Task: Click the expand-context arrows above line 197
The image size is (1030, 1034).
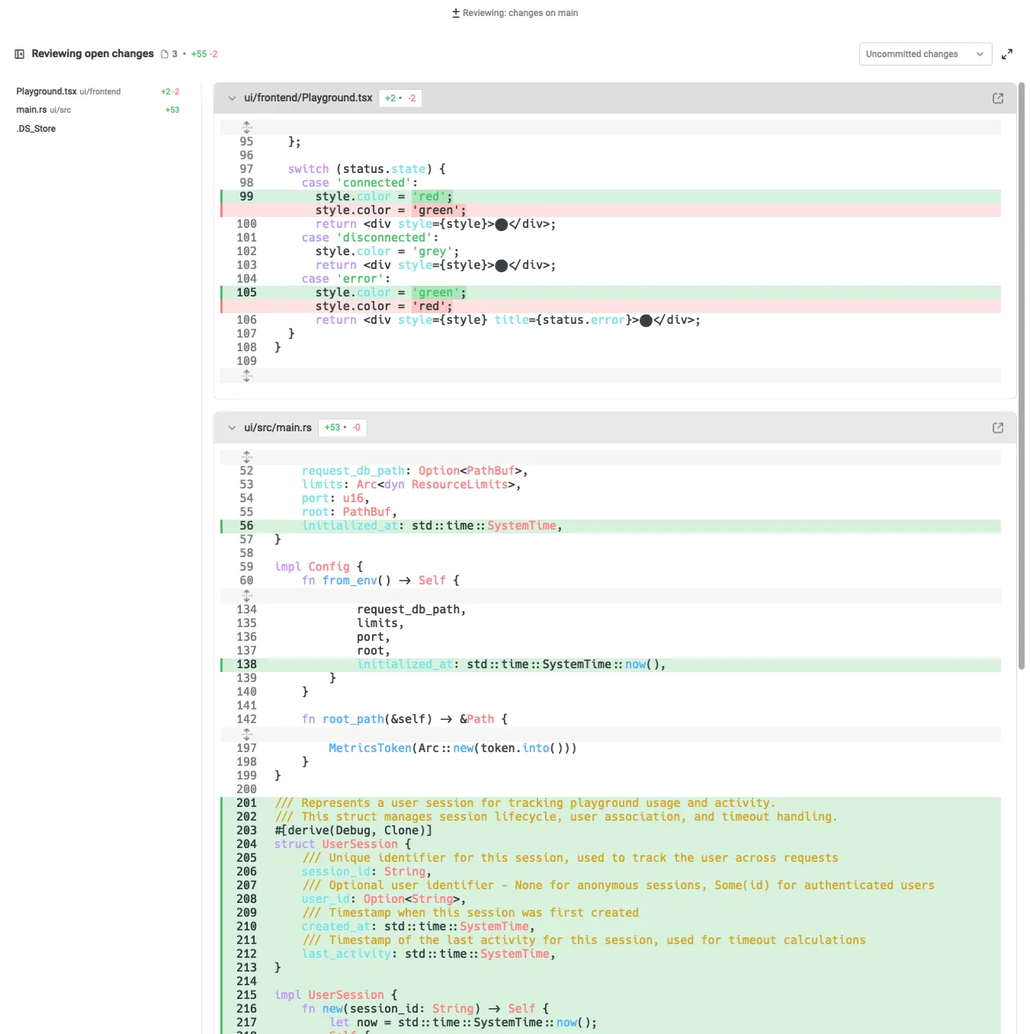Action: click(246, 734)
